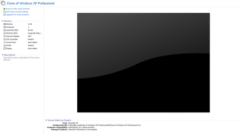This screenshot has height=135, width=243.
Task: Click the Network Adapter label
Action: [13, 36]
